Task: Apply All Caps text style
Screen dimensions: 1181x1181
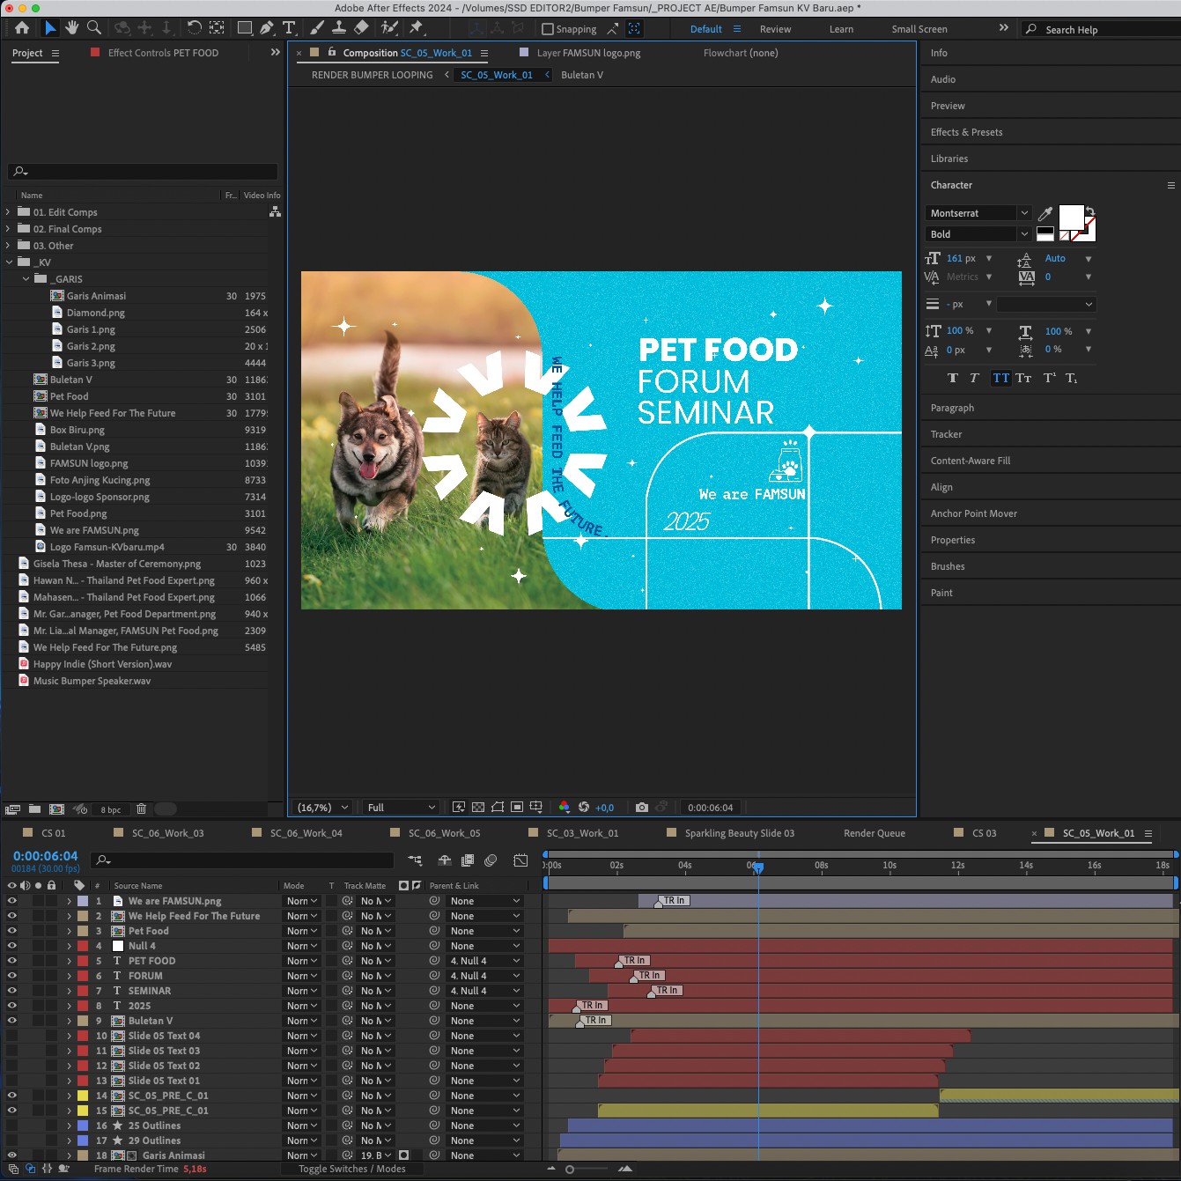Action: click(1001, 378)
